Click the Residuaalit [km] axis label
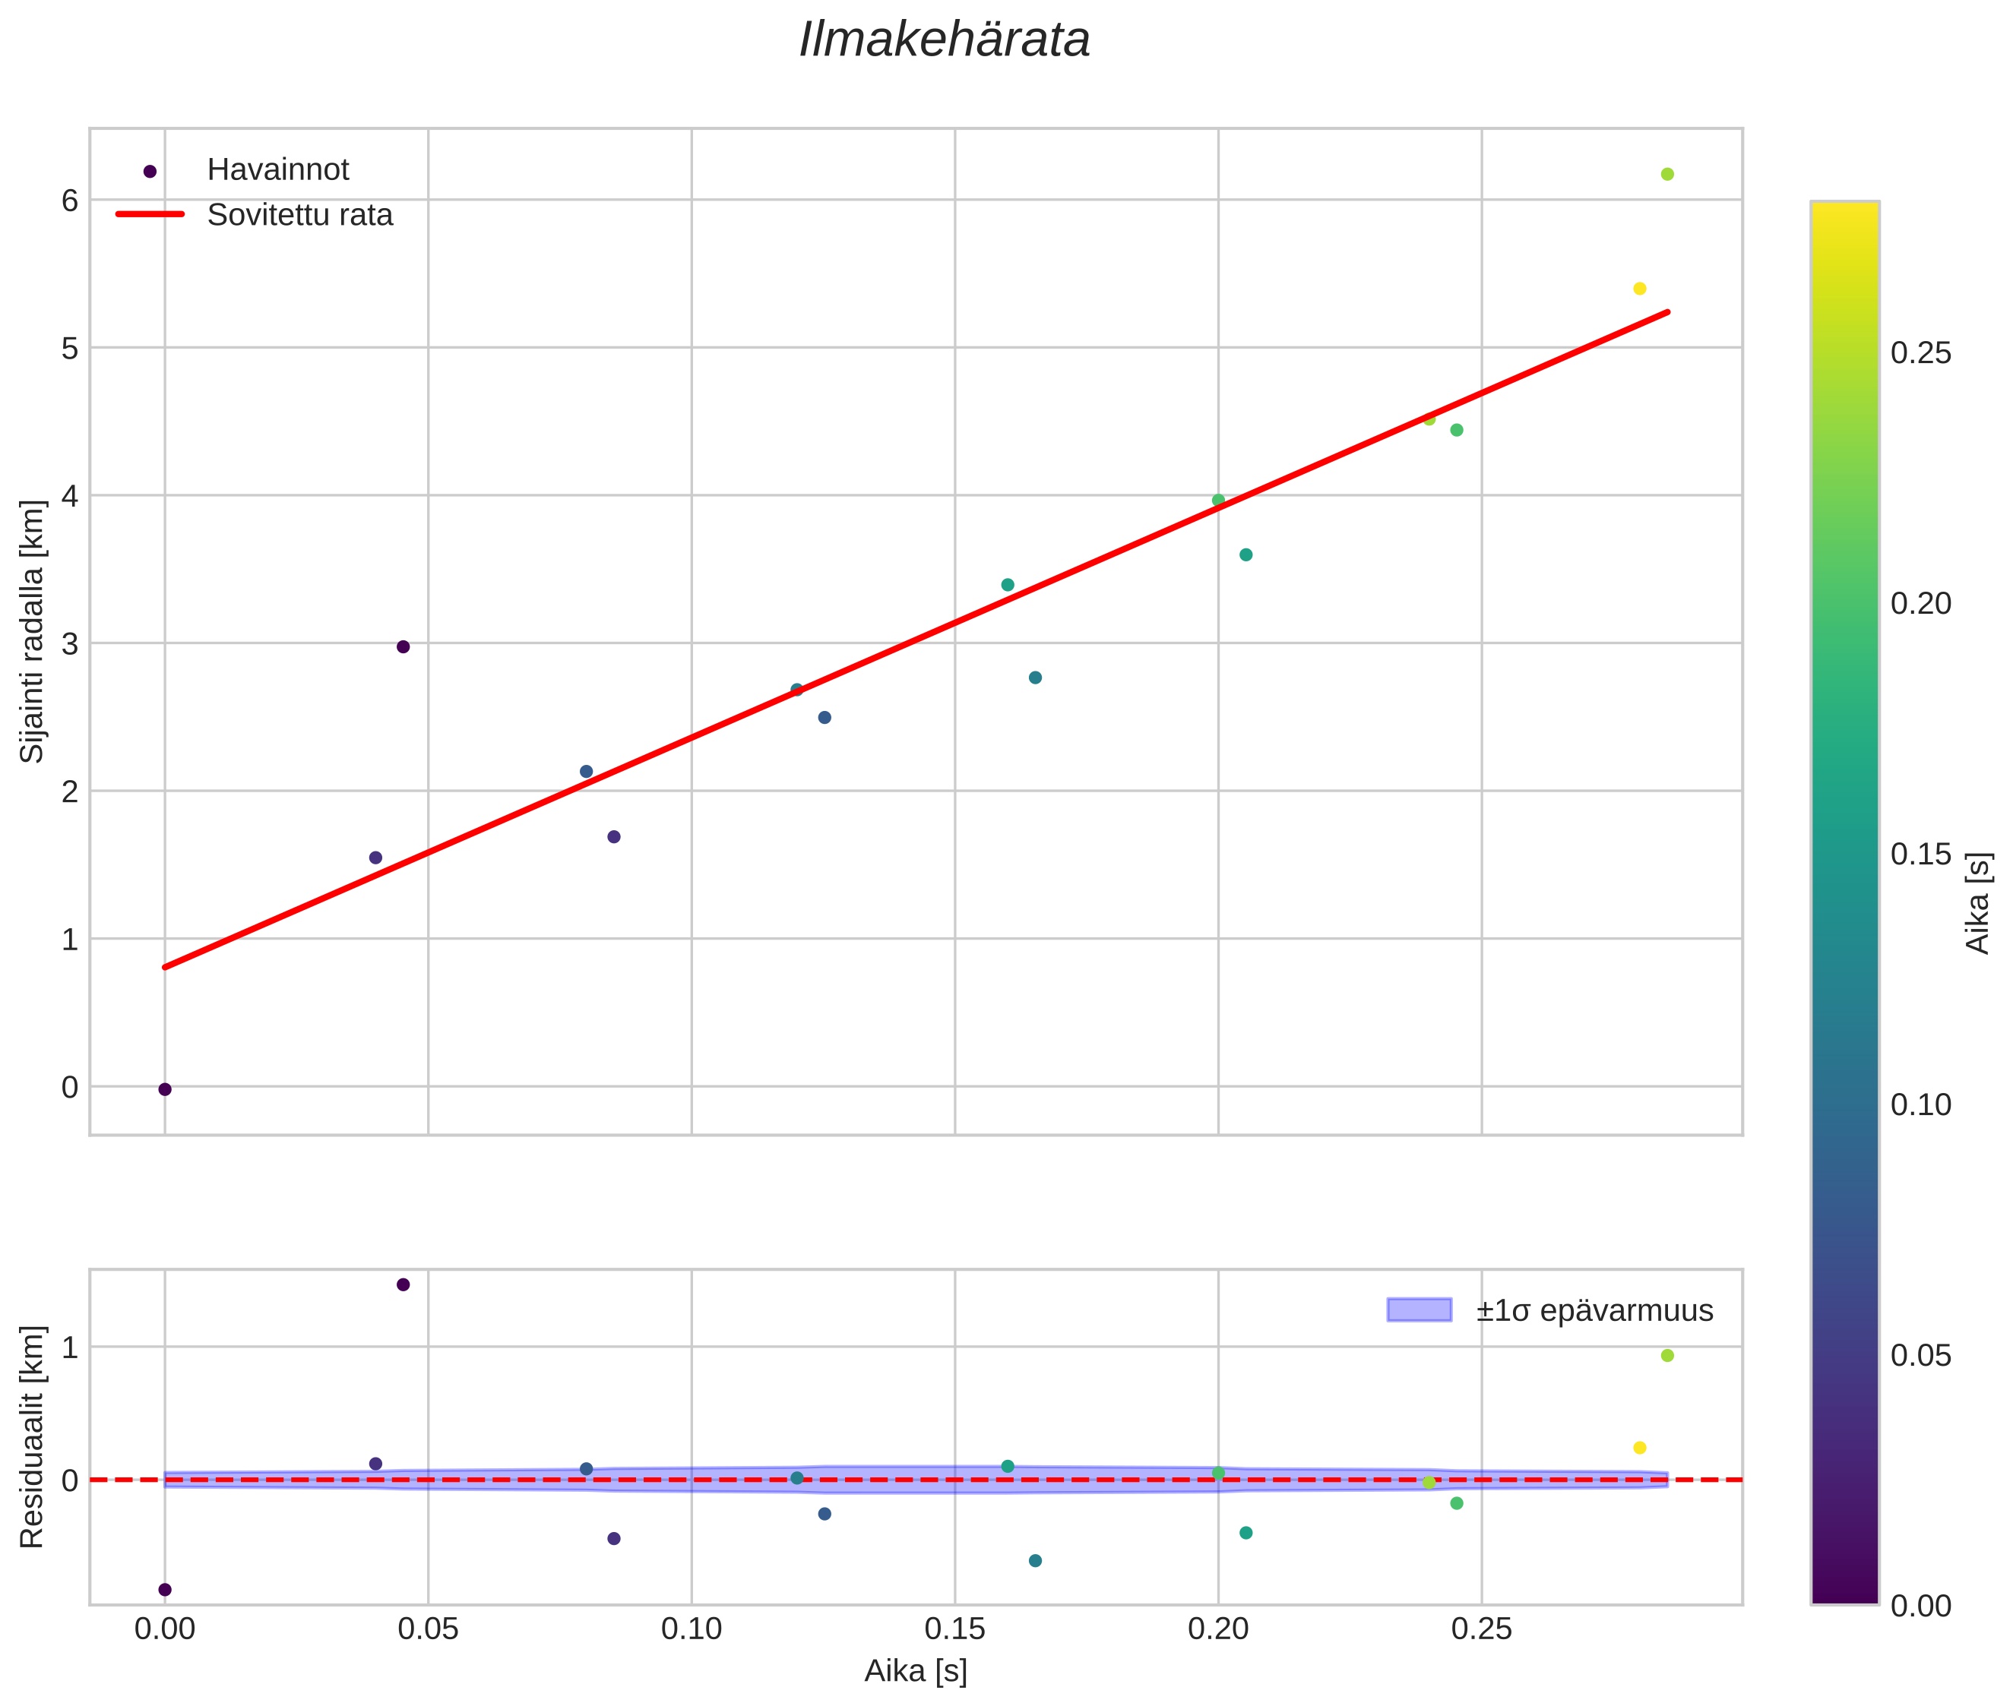2013x1706 pixels. click(x=33, y=1436)
